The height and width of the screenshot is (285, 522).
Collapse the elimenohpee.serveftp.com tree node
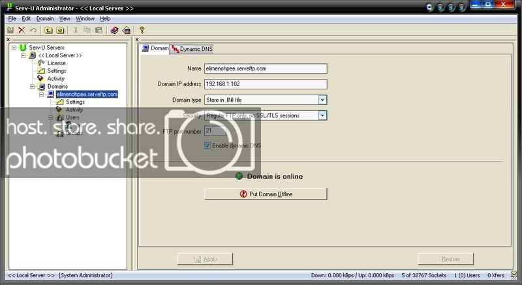(42, 94)
